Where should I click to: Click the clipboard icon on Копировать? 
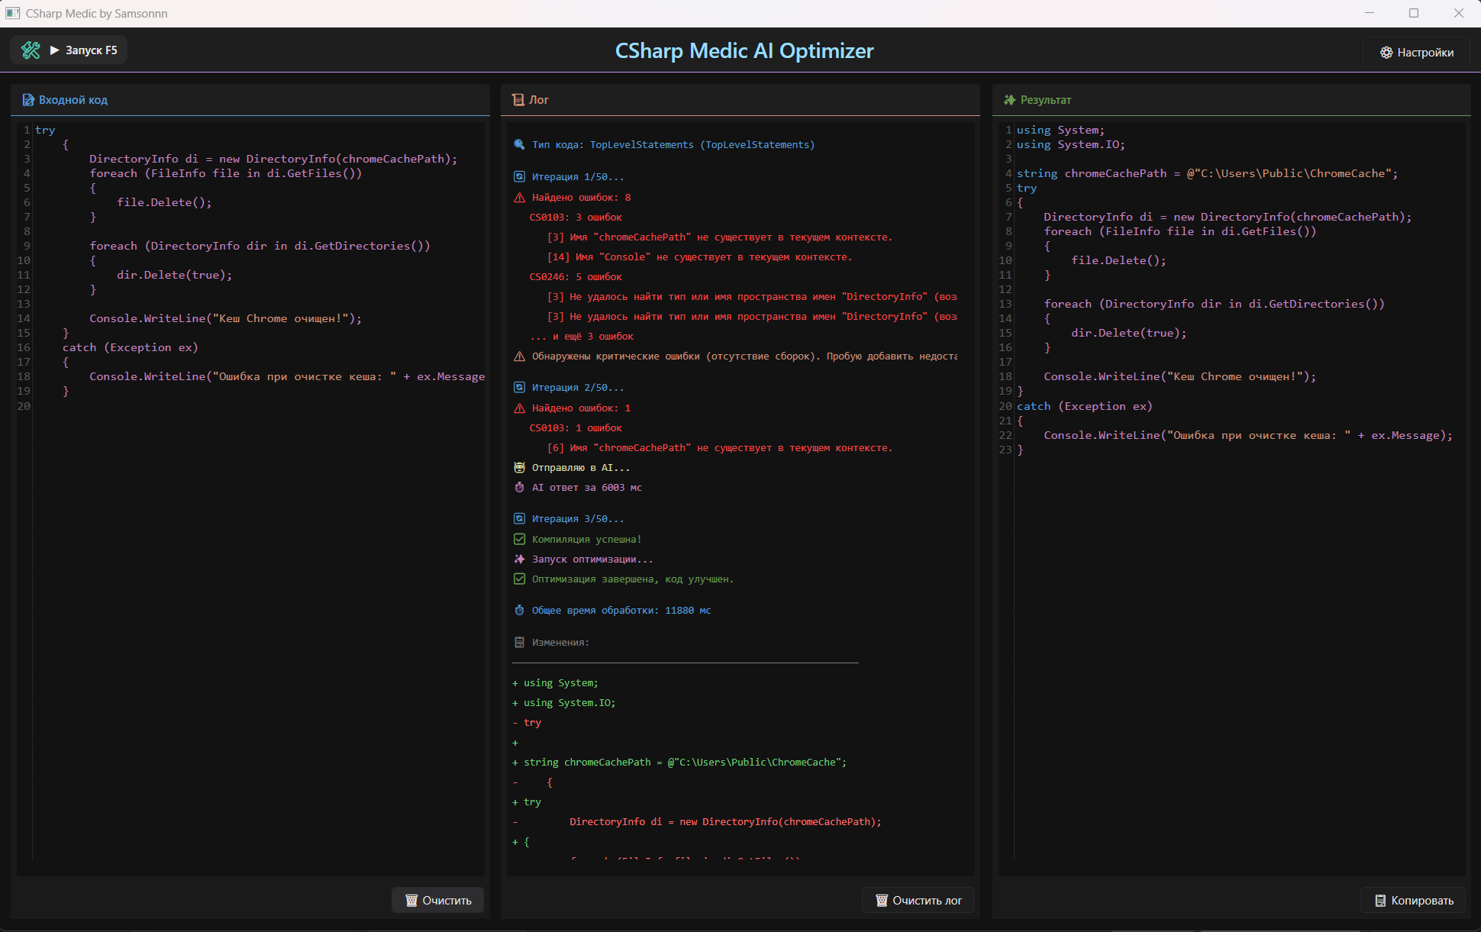1379,901
